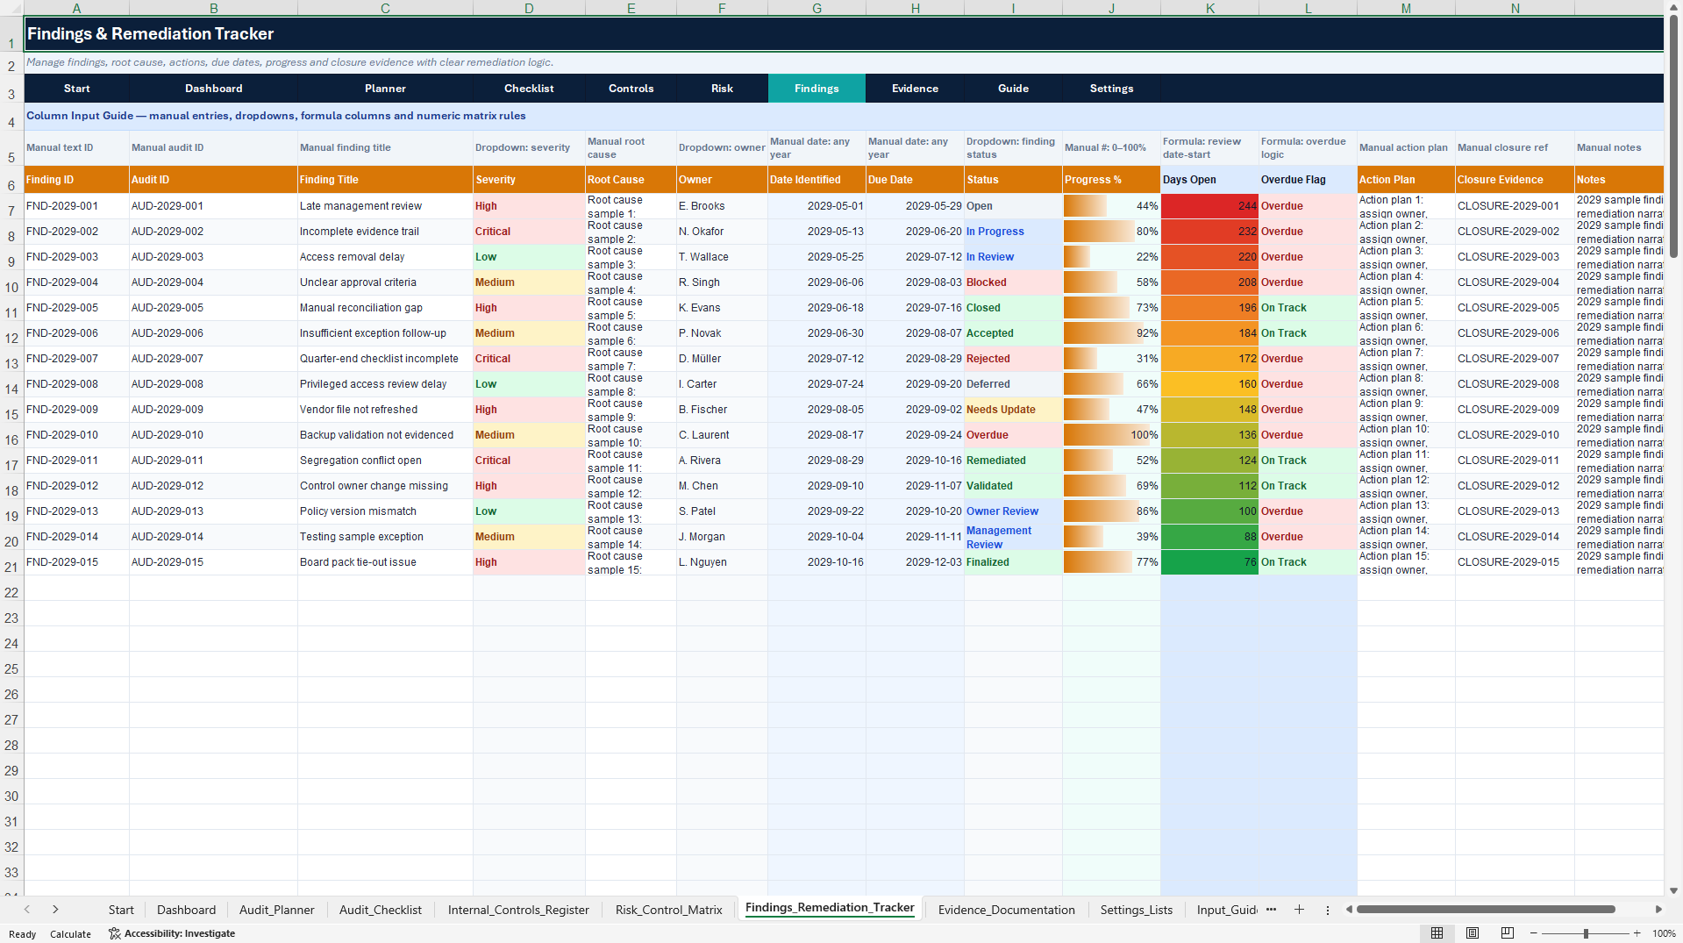Click the vertical scrollbar up arrow

[1674, 7]
